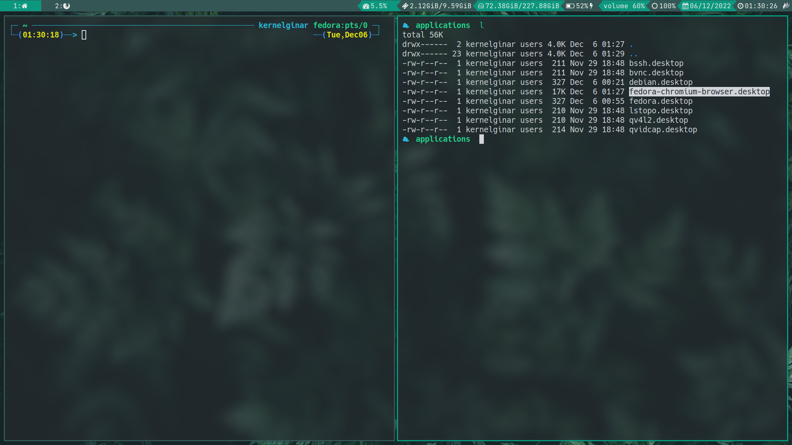
Task: Click the clock icon in status bar
Action: coord(740,6)
